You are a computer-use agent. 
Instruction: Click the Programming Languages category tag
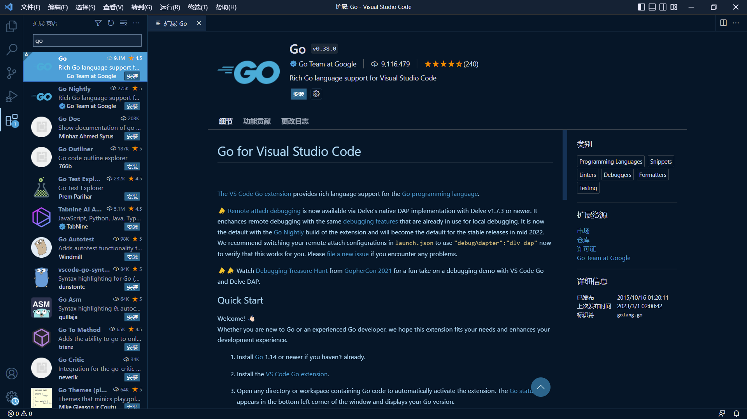click(611, 162)
